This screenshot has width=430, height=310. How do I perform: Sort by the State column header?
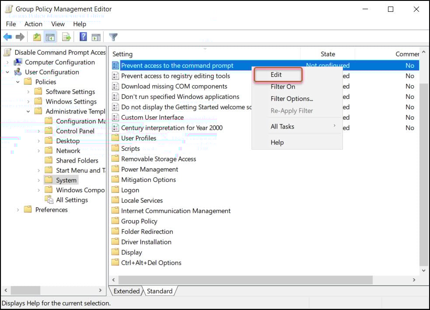(328, 54)
